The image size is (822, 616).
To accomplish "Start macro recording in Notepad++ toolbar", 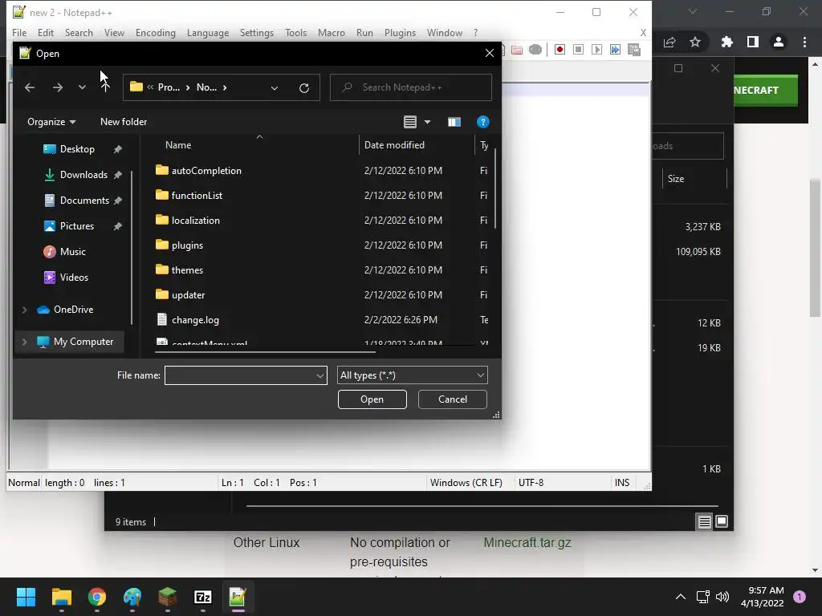I will click(x=560, y=49).
